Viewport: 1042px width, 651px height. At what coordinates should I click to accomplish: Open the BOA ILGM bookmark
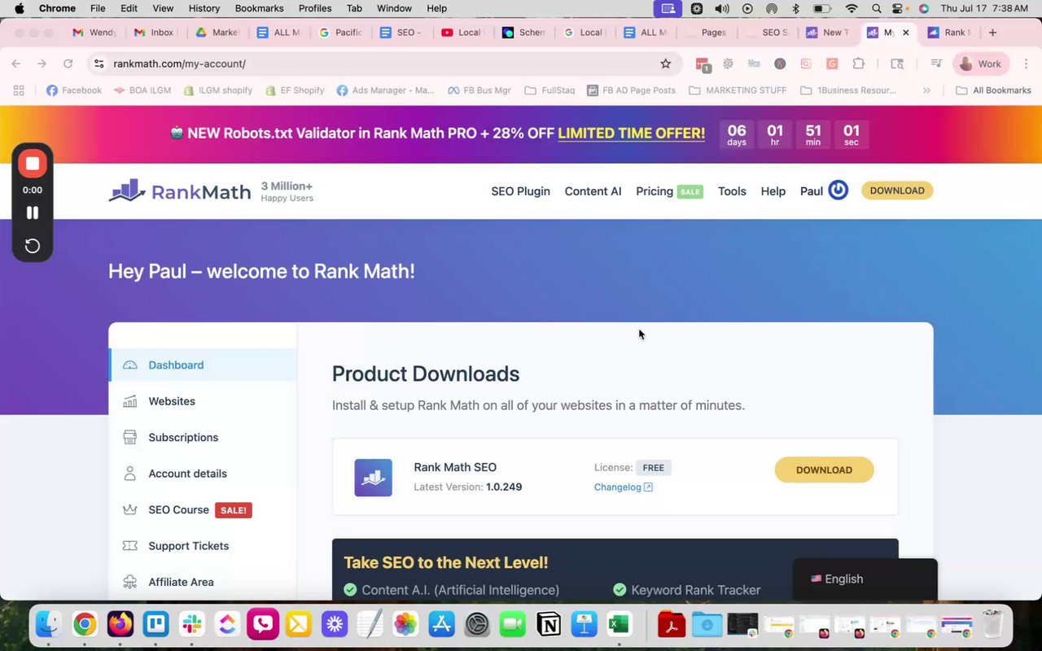point(142,90)
